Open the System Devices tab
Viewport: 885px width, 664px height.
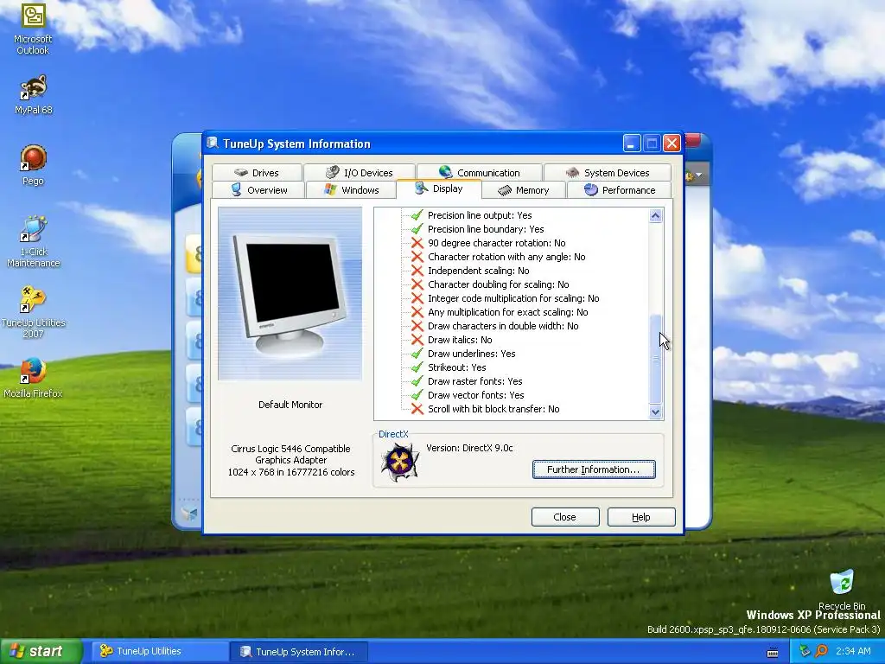point(608,173)
